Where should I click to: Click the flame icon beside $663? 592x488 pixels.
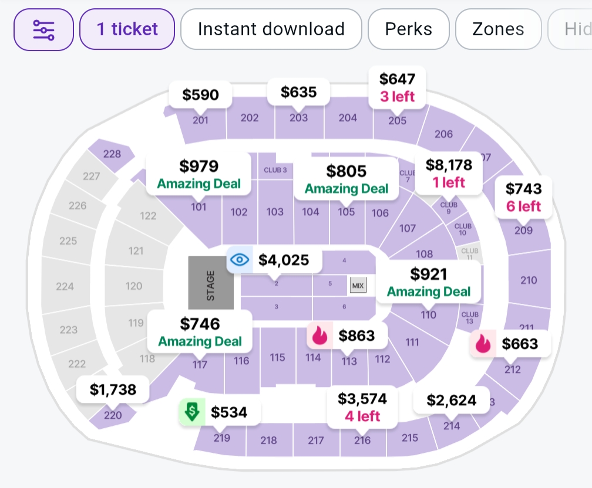point(483,344)
